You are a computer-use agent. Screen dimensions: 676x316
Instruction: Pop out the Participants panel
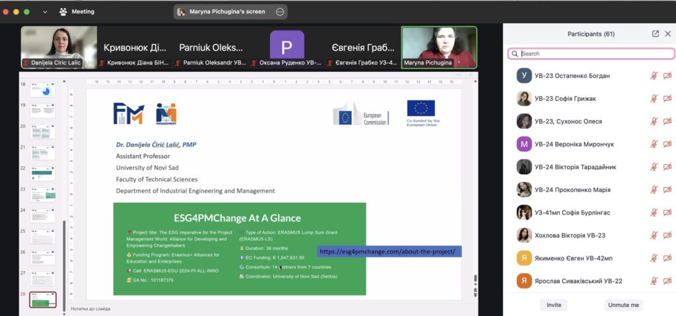[x=656, y=34]
